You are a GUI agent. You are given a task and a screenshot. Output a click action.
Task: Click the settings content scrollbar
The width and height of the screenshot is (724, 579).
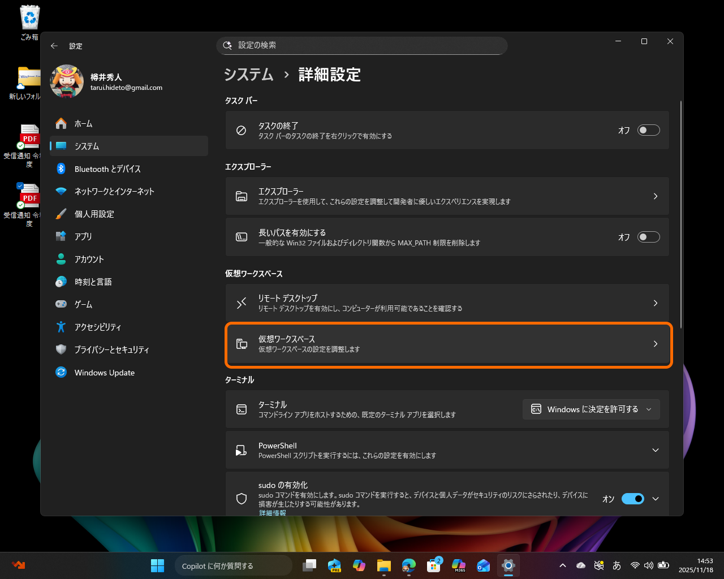pyautogui.click(x=681, y=215)
